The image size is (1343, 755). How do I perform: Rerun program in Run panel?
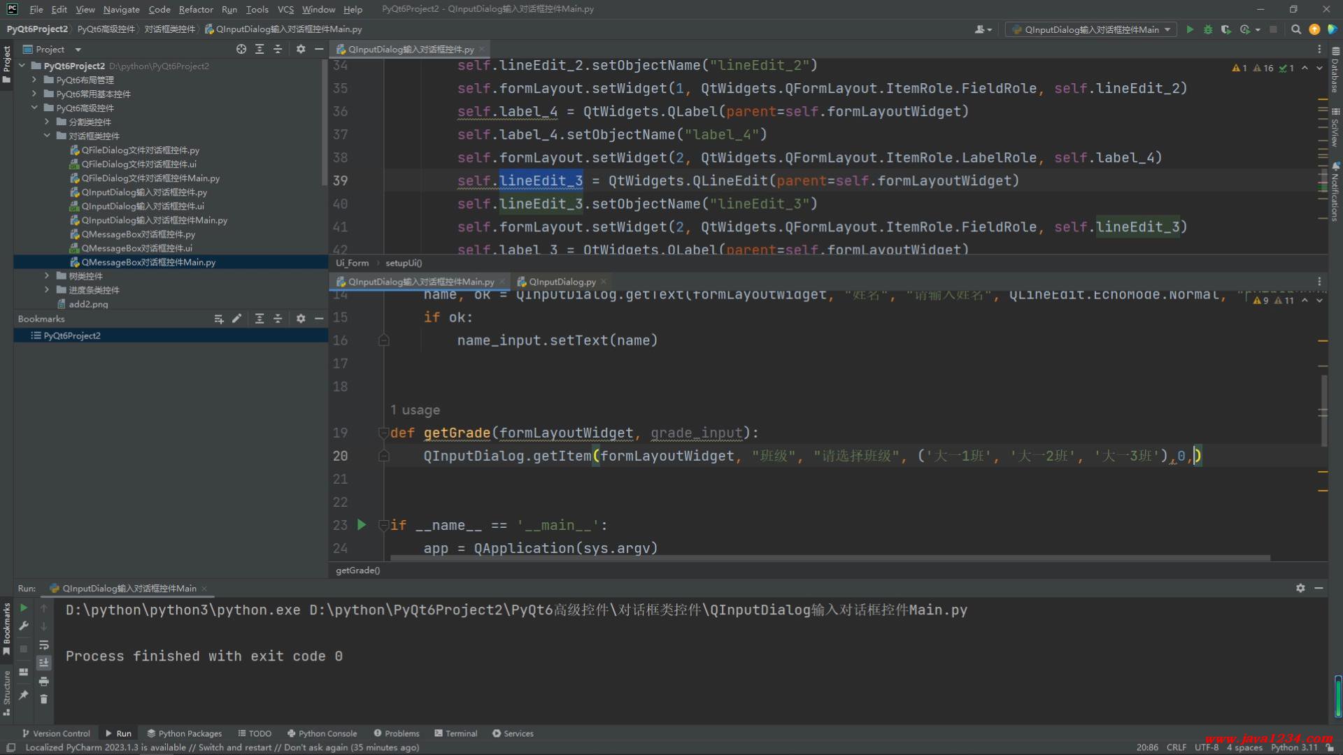23,608
